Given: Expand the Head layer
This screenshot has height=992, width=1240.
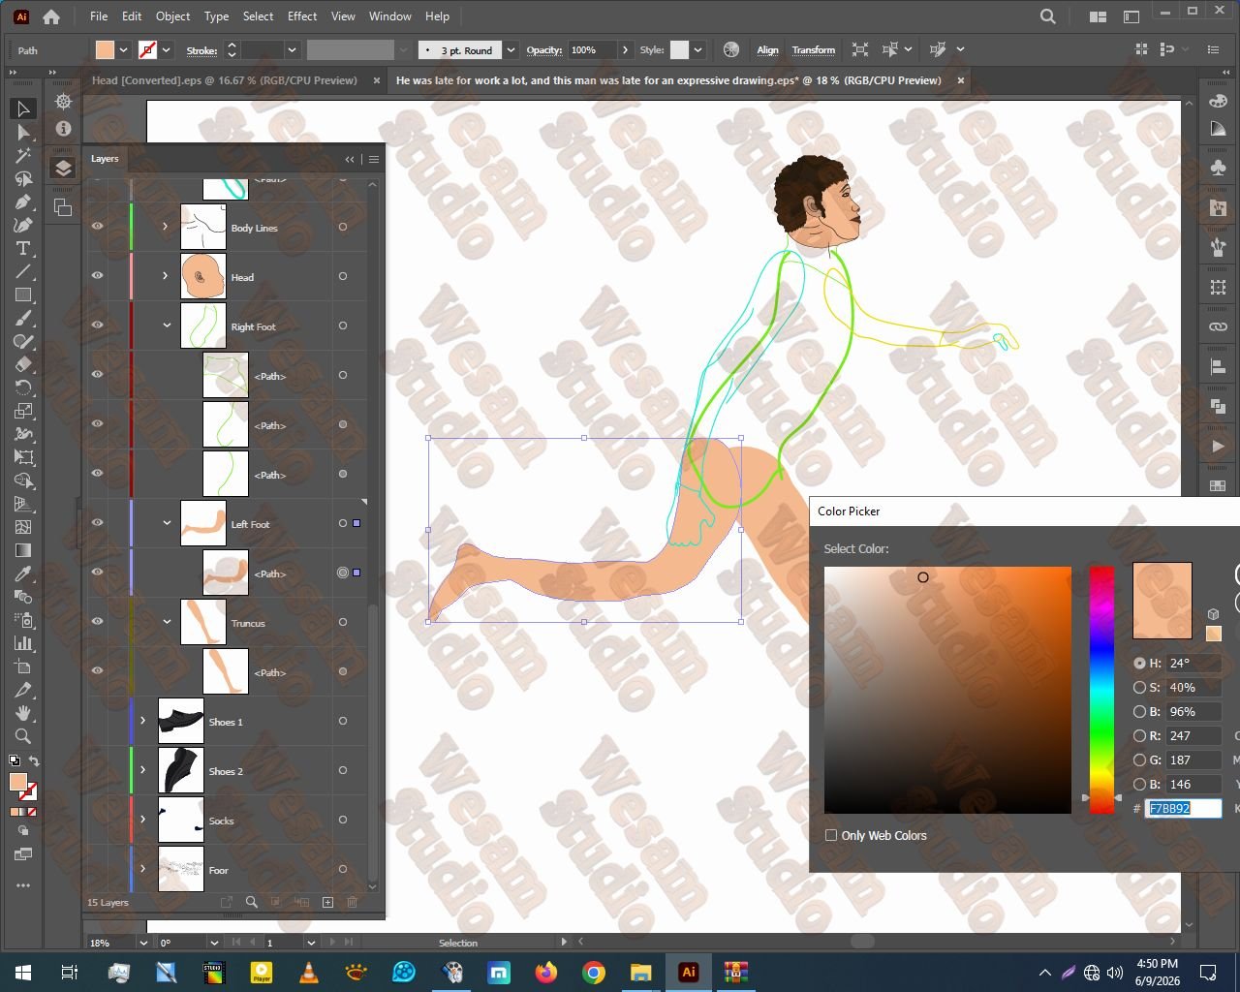Looking at the screenshot, I should pyautogui.click(x=166, y=276).
